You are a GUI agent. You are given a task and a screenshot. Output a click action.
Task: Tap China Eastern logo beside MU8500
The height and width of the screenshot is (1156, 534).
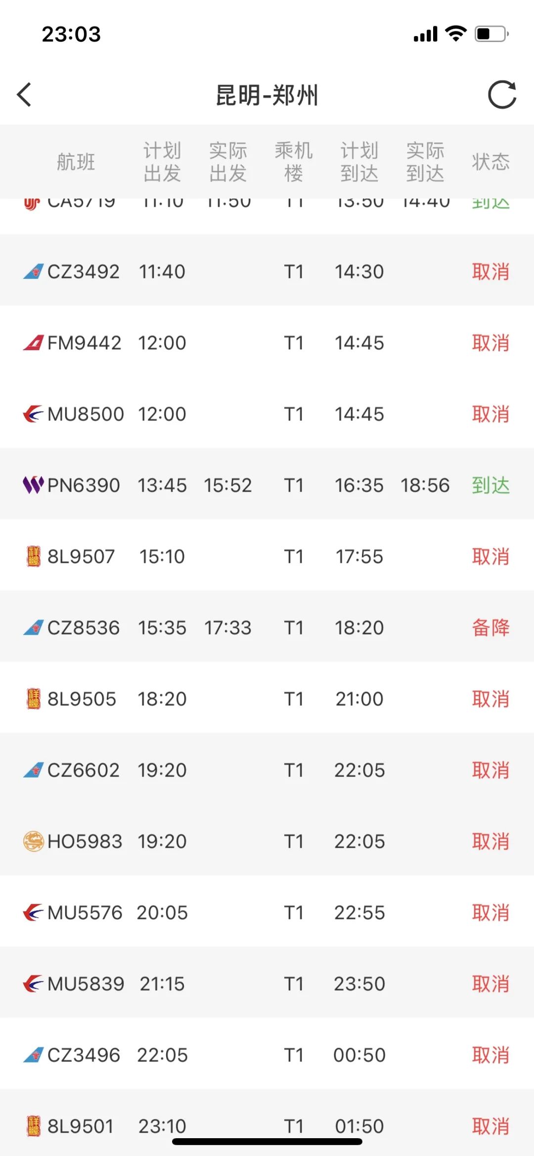(33, 414)
